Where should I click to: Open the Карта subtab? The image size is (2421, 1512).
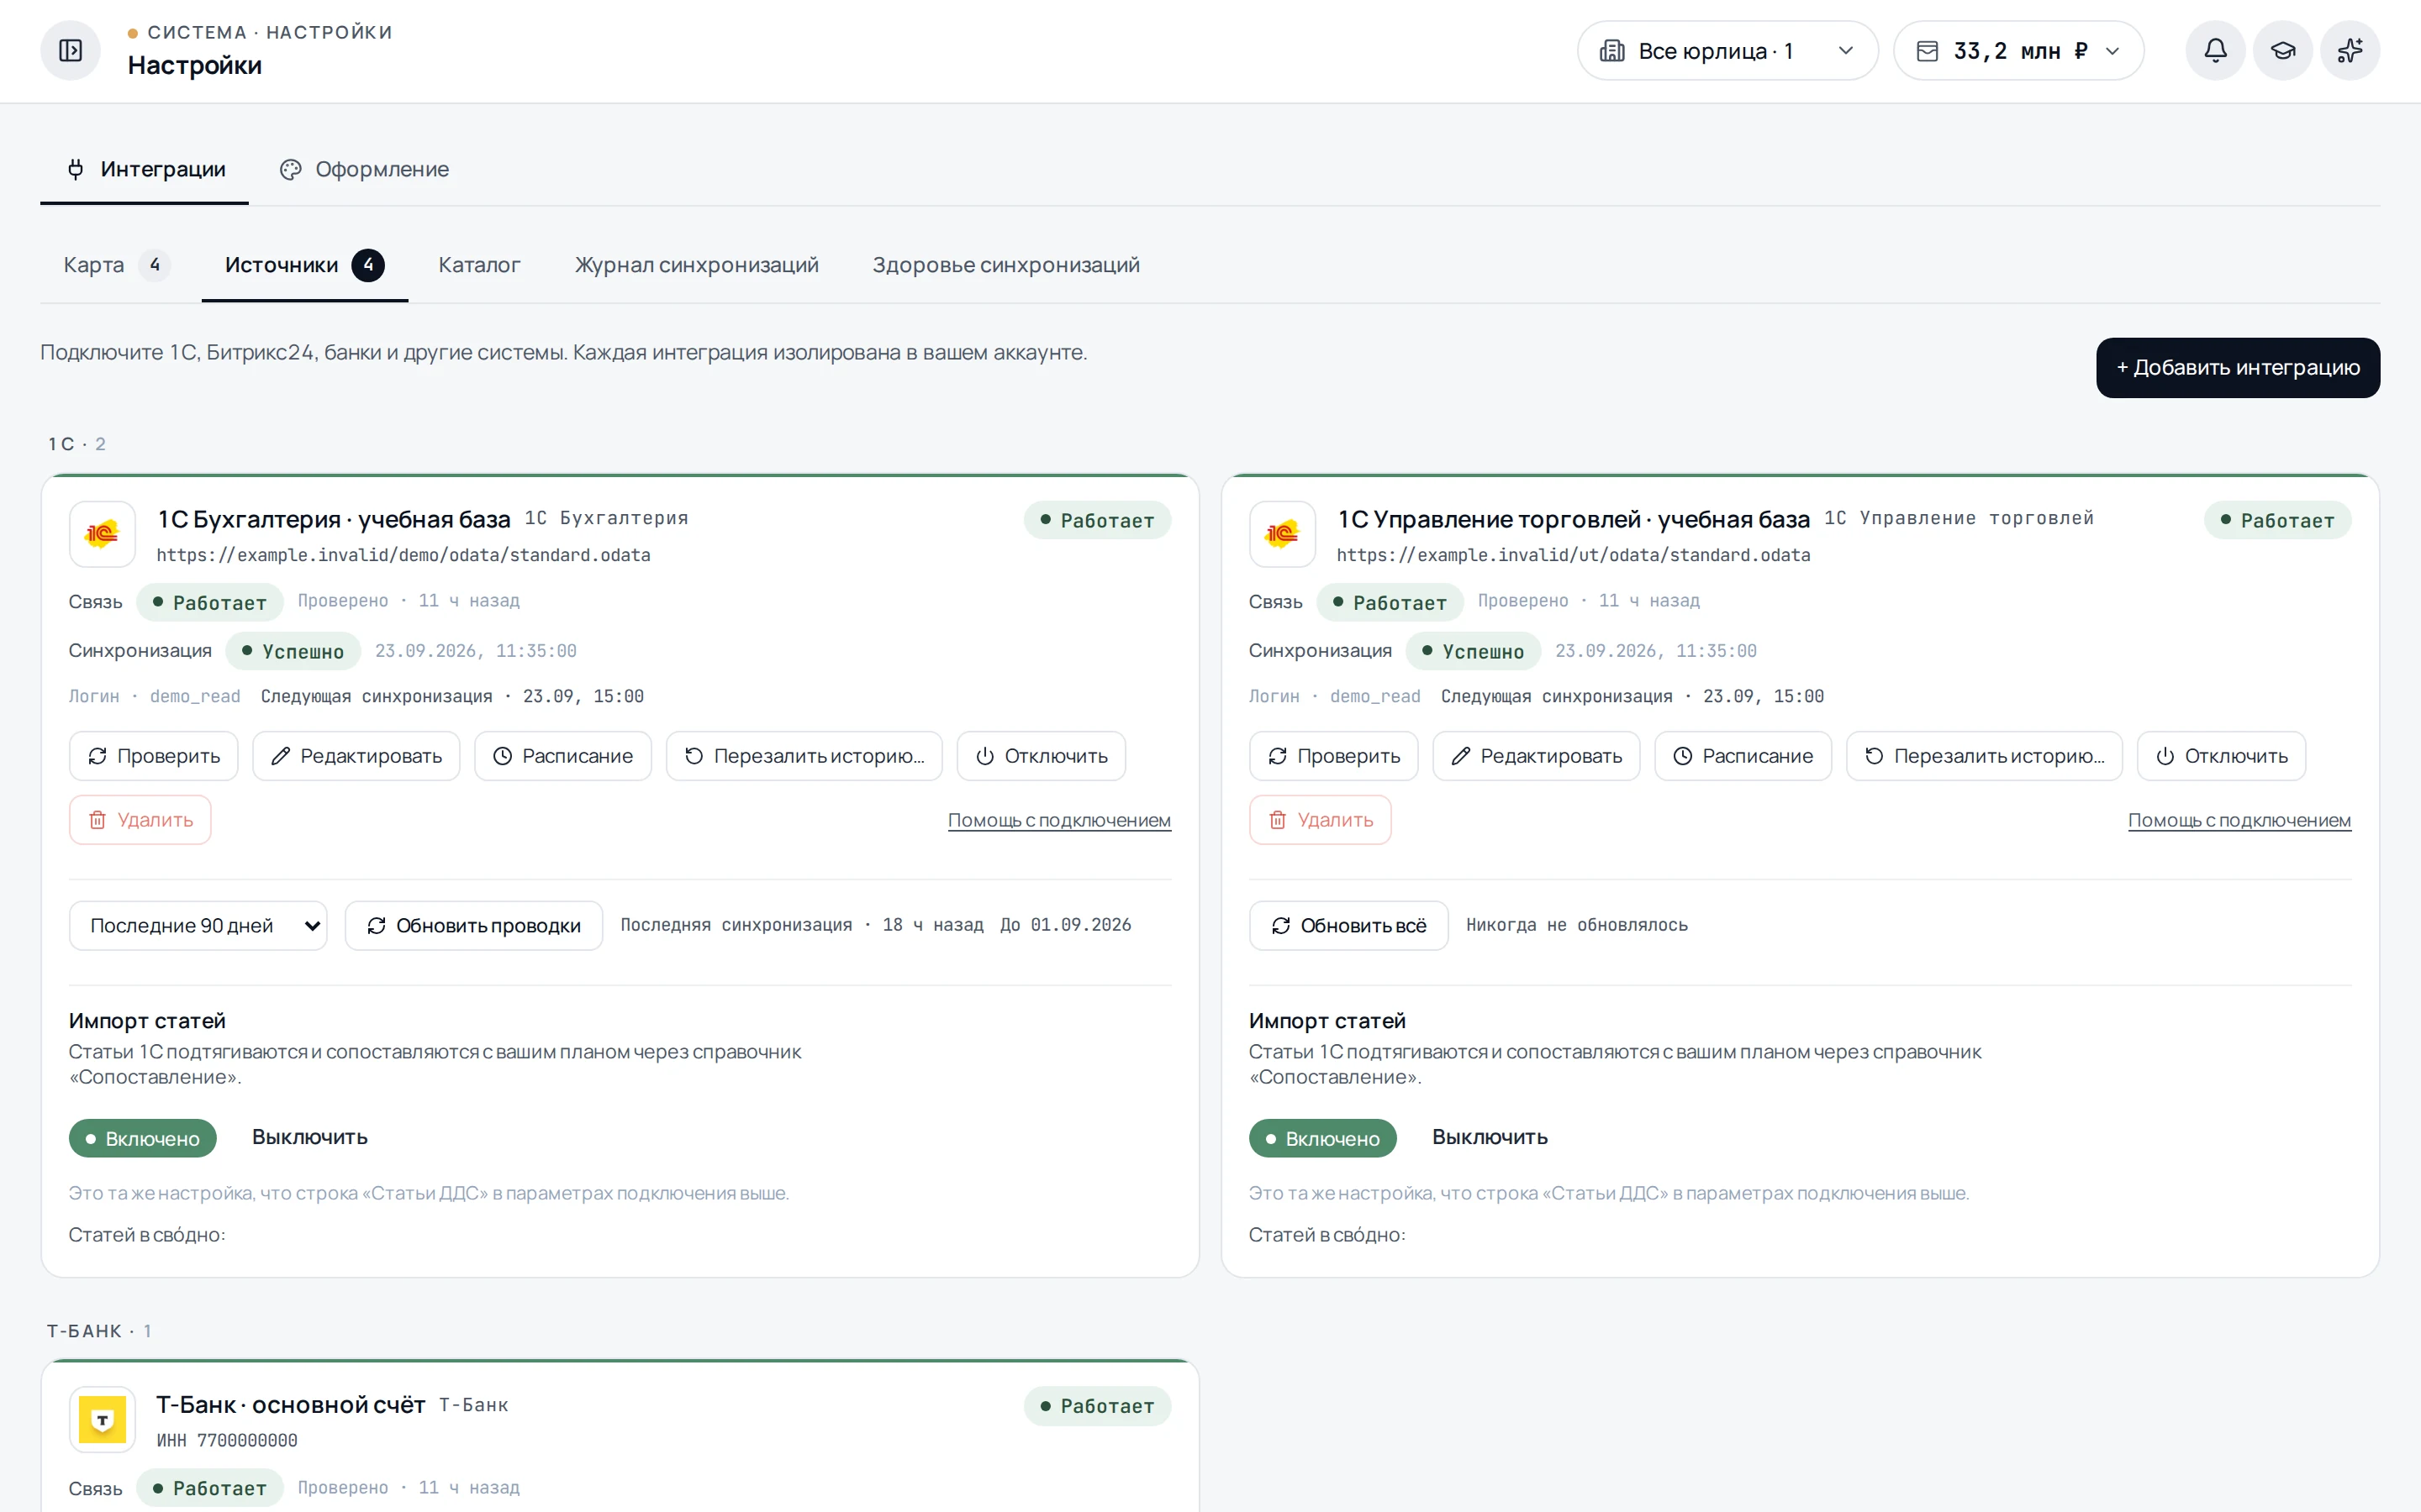(116, 265)
